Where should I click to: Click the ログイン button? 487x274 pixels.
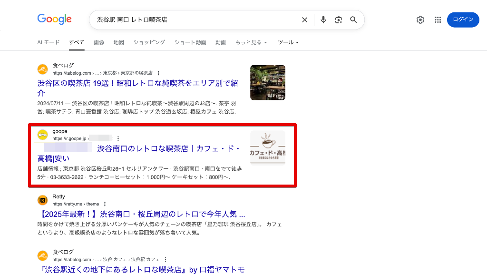(x=463, y=20)
